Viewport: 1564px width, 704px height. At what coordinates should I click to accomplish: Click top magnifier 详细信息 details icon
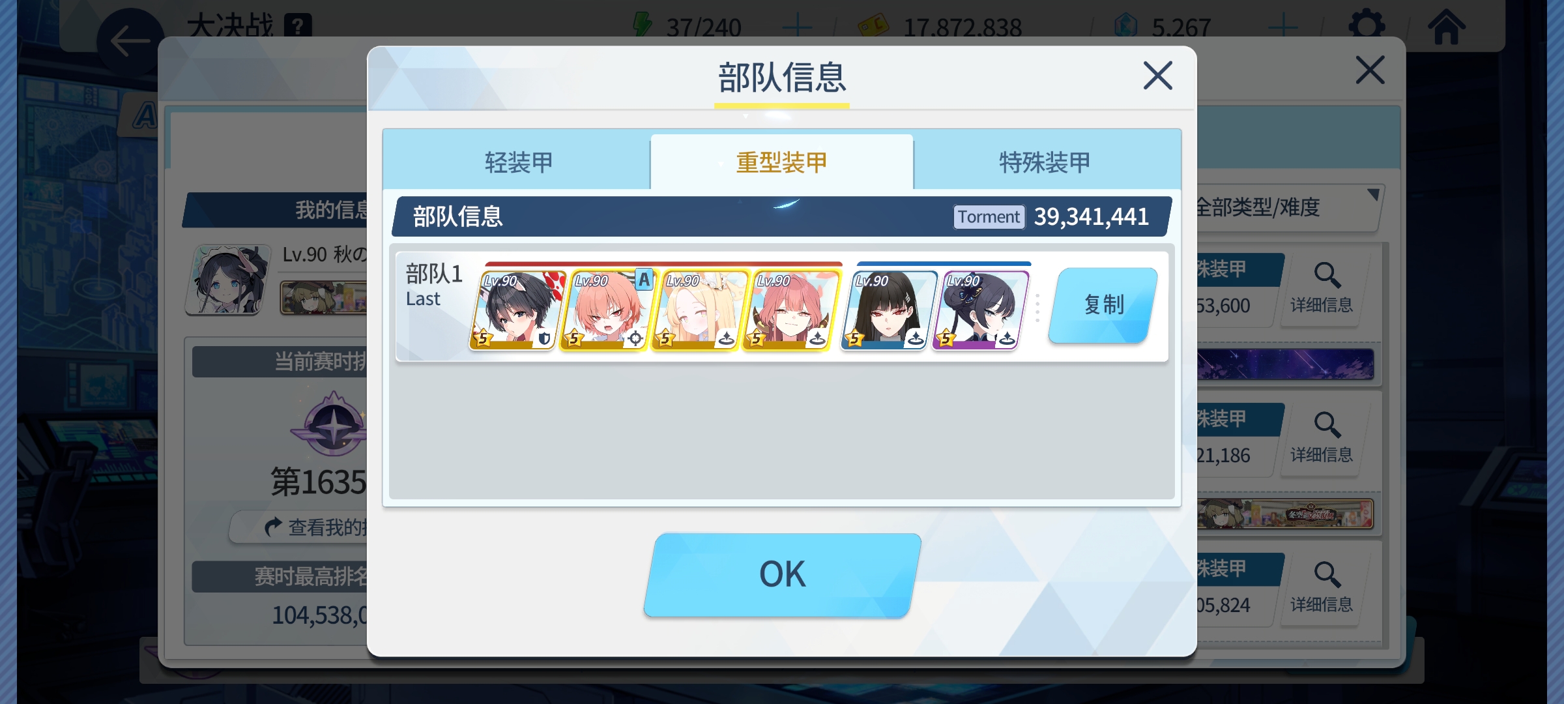click(x=1322, y=287)
